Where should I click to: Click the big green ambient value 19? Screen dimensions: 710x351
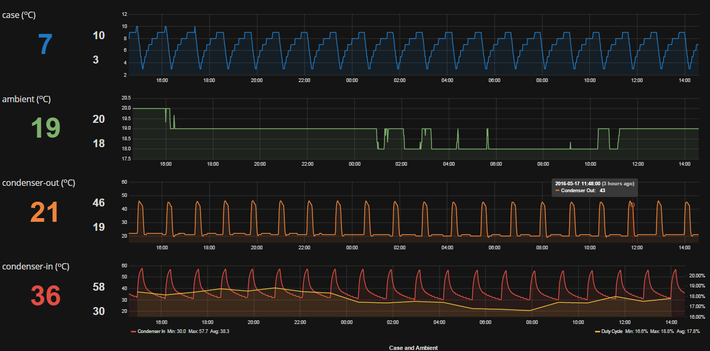[x=46, y=128]
